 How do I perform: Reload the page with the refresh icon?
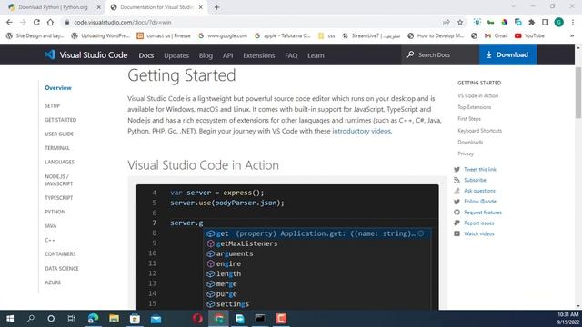pos(36,22)
